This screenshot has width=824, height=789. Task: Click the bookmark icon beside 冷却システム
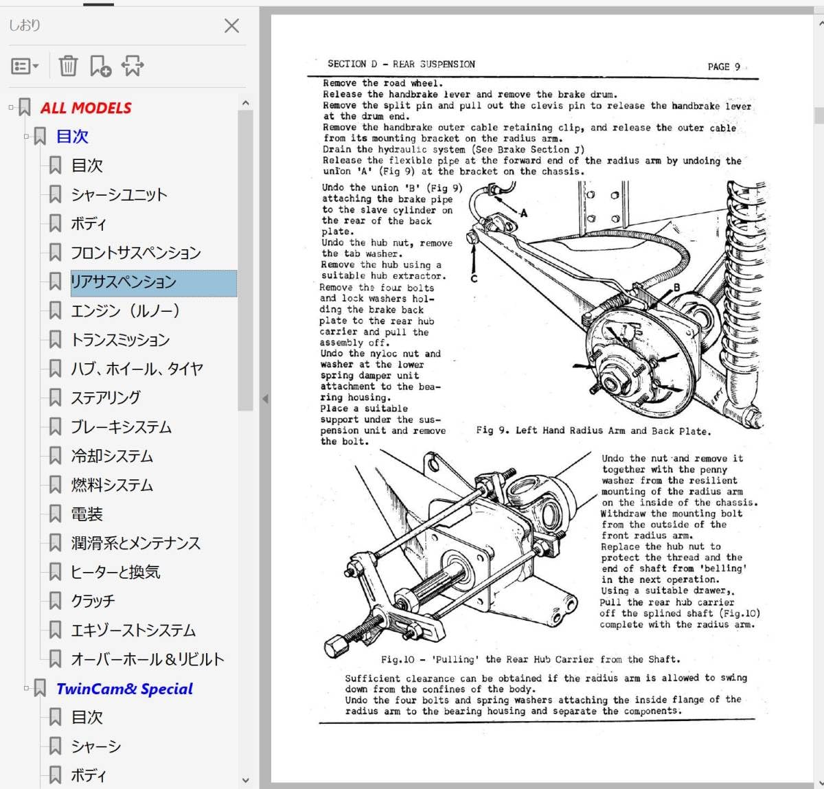56,456
